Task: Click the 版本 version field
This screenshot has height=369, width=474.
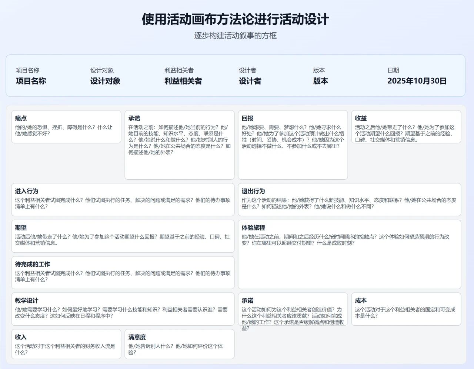Action: [x=321, y=81]
